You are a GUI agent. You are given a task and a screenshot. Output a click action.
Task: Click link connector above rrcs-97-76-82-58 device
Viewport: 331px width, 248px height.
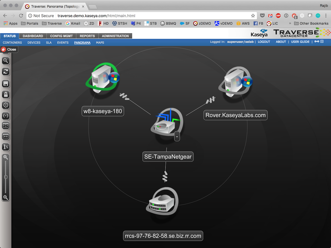pos(165,177)
